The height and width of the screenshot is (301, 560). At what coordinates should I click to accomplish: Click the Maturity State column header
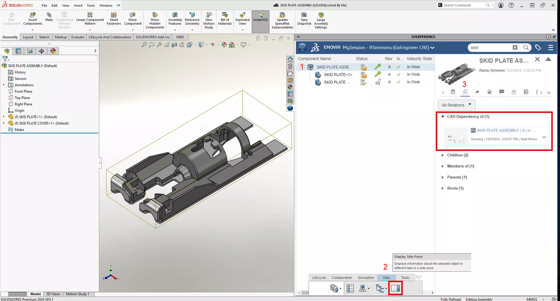tap(419, 59)
